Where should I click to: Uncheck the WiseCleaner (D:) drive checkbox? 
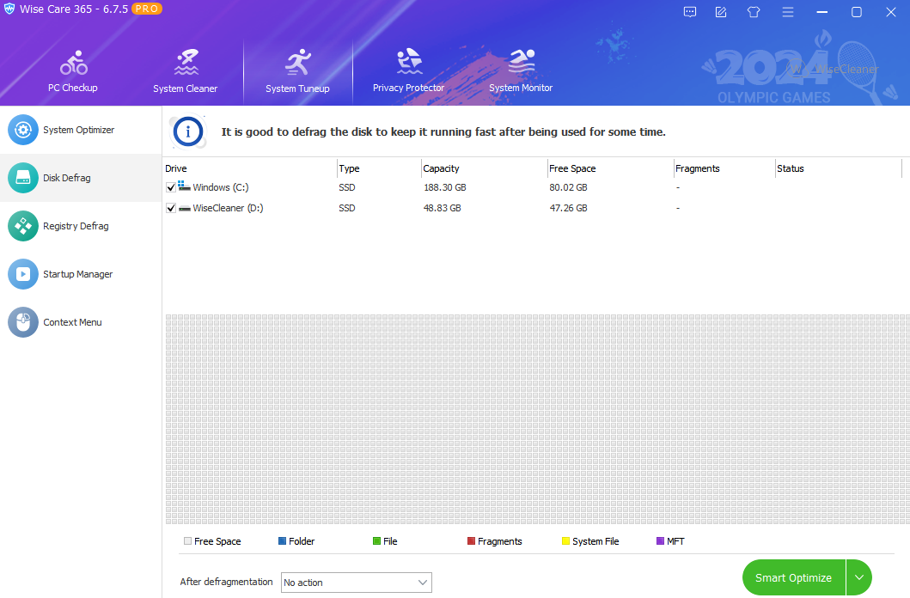coord(171,208)
